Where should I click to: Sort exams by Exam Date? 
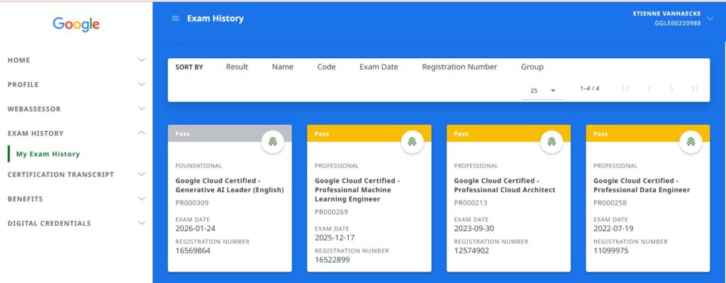point(379,67)
